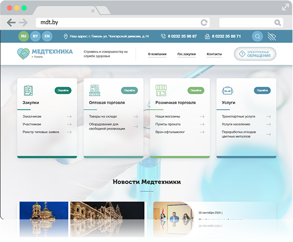The image size is (293, 242).
Task: Open Товары на складе link
Action: point(103,116)
